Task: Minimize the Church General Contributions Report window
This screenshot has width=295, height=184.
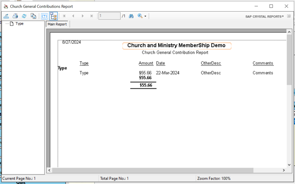Action: 256,6
